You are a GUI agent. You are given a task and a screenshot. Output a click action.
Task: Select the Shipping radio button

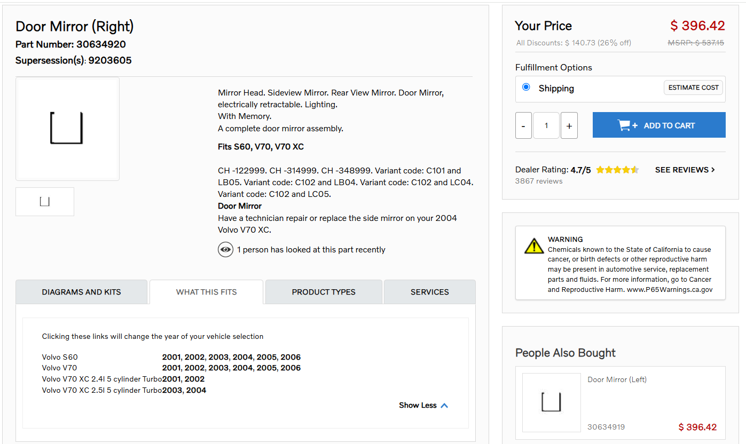click(x=526, y=87)
